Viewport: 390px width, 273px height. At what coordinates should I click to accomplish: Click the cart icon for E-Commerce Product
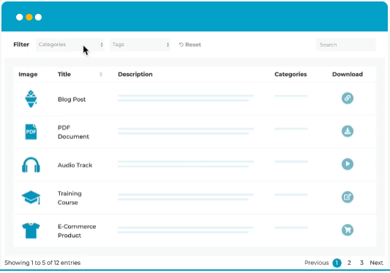(x=348, y=230)
